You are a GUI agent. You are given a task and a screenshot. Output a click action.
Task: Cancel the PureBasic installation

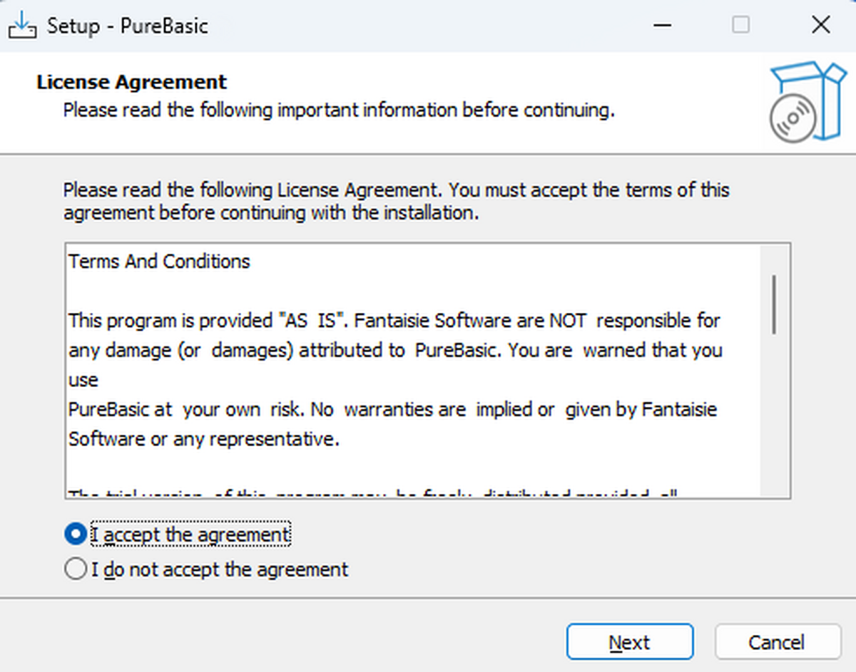coord(777,643)
